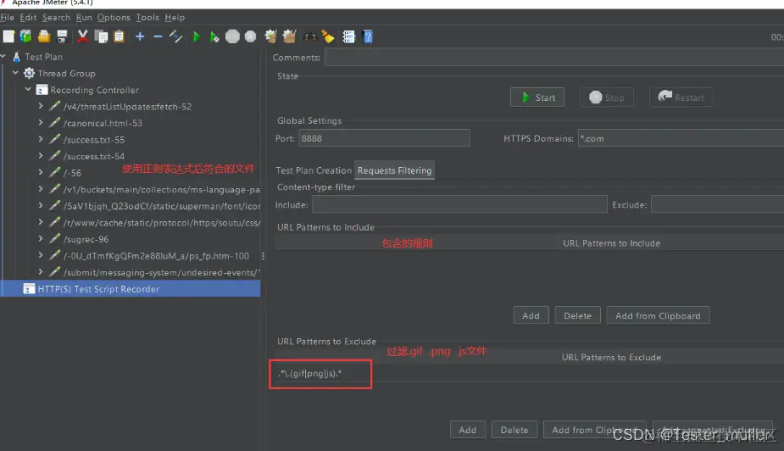Click Delete under URL Patterns to Exclude
The height and width of the screenshot is (451, 784).
tap(514, 430)
